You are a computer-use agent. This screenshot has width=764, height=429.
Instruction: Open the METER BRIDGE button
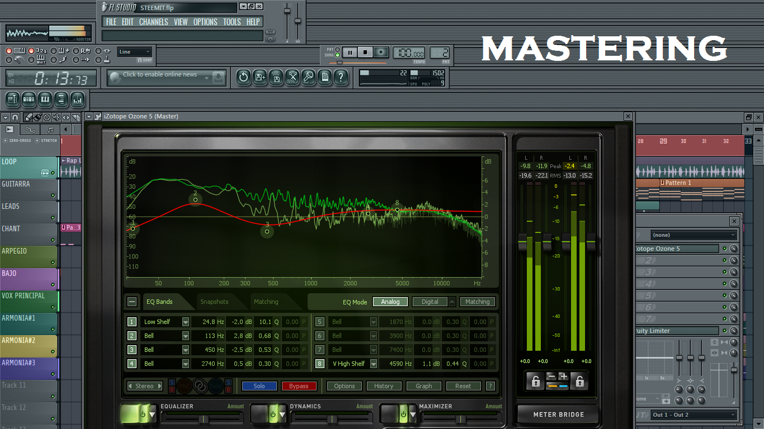pos(558,414)
